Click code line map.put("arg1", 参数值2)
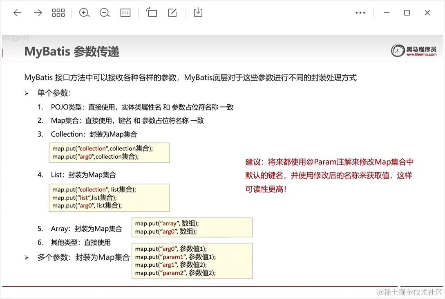This screenshot has width=445, height=299. point(171,265)
